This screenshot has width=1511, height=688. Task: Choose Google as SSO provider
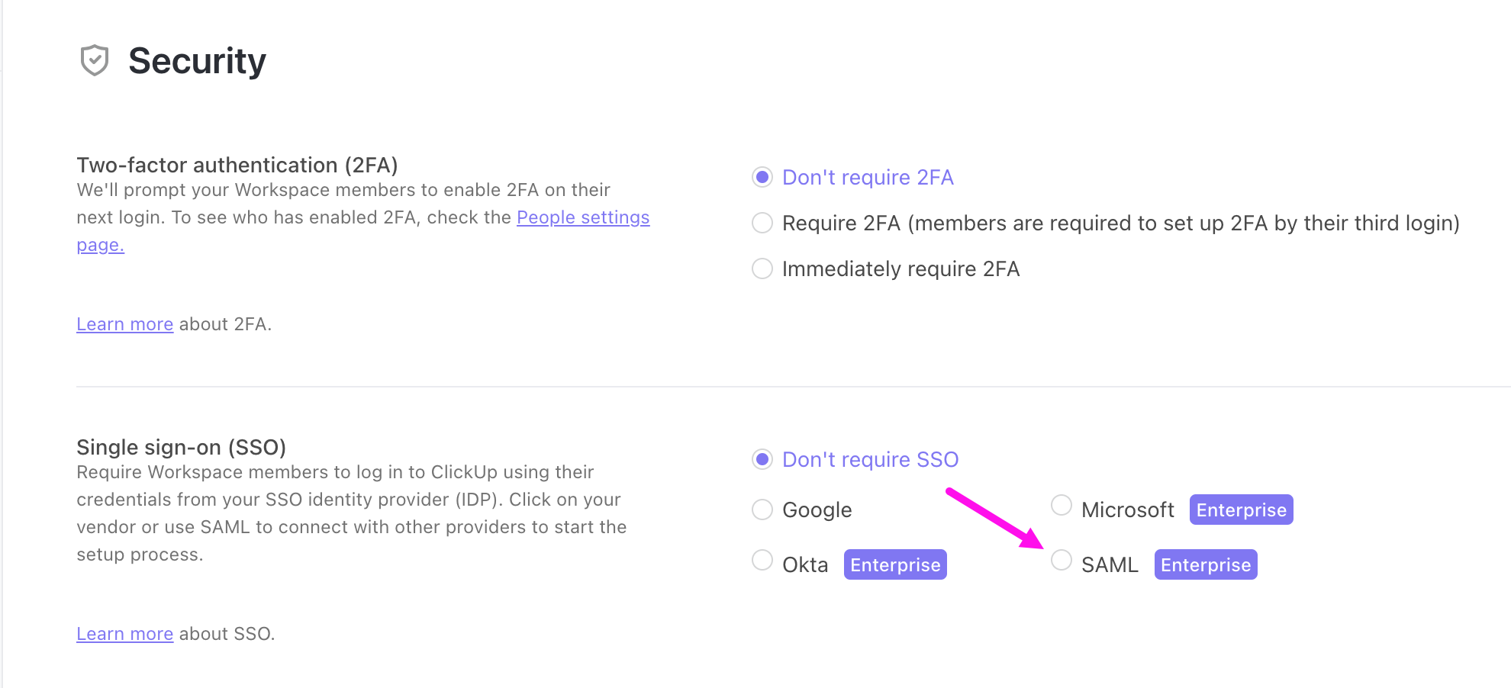(762, 510)
